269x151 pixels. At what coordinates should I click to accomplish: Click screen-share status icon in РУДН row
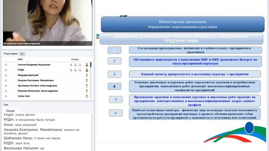79,70
